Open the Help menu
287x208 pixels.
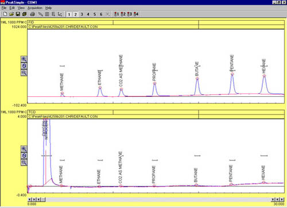point(48,8)
